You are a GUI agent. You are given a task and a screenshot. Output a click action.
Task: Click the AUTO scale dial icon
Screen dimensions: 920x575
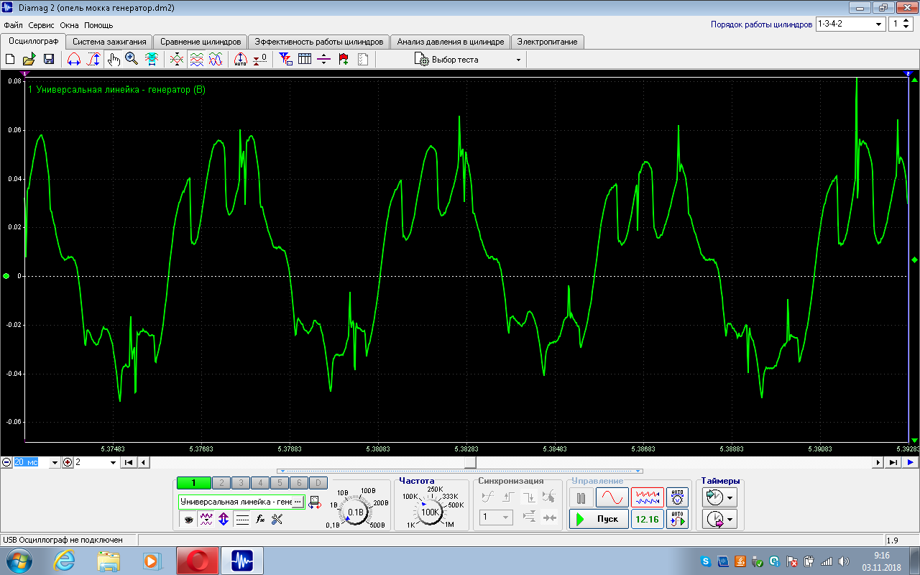tap(241, 60)
